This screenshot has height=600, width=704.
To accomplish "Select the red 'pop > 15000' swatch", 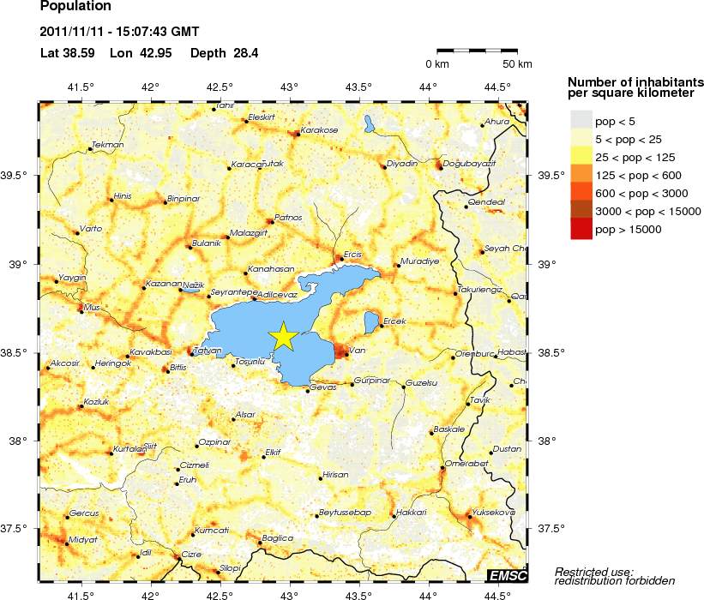I will pyautogui.click(x=581, y=228).
